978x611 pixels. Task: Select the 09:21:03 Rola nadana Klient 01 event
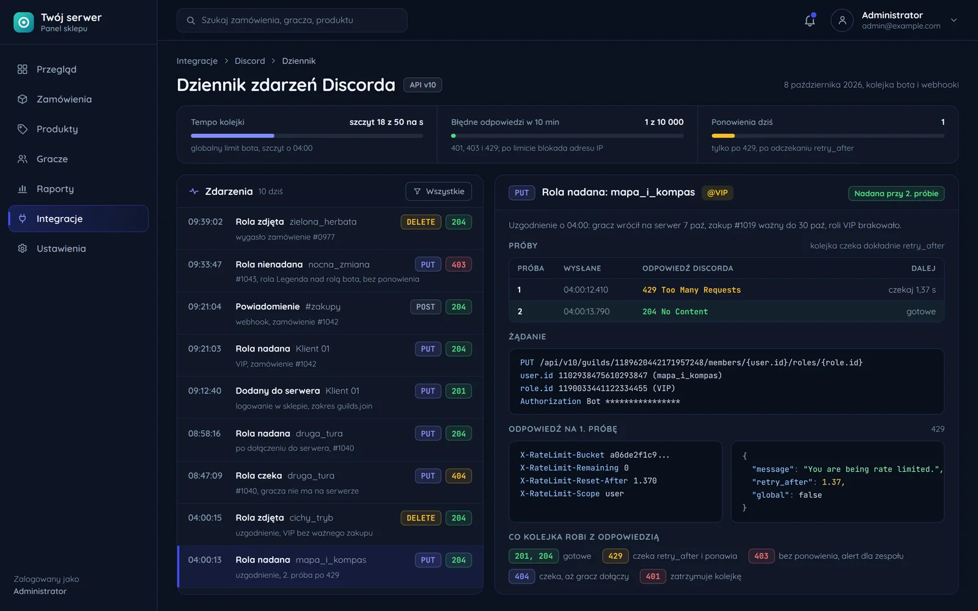(x=330, y=356)
